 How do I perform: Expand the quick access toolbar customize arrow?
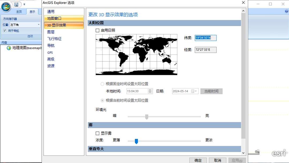[24, 4]
